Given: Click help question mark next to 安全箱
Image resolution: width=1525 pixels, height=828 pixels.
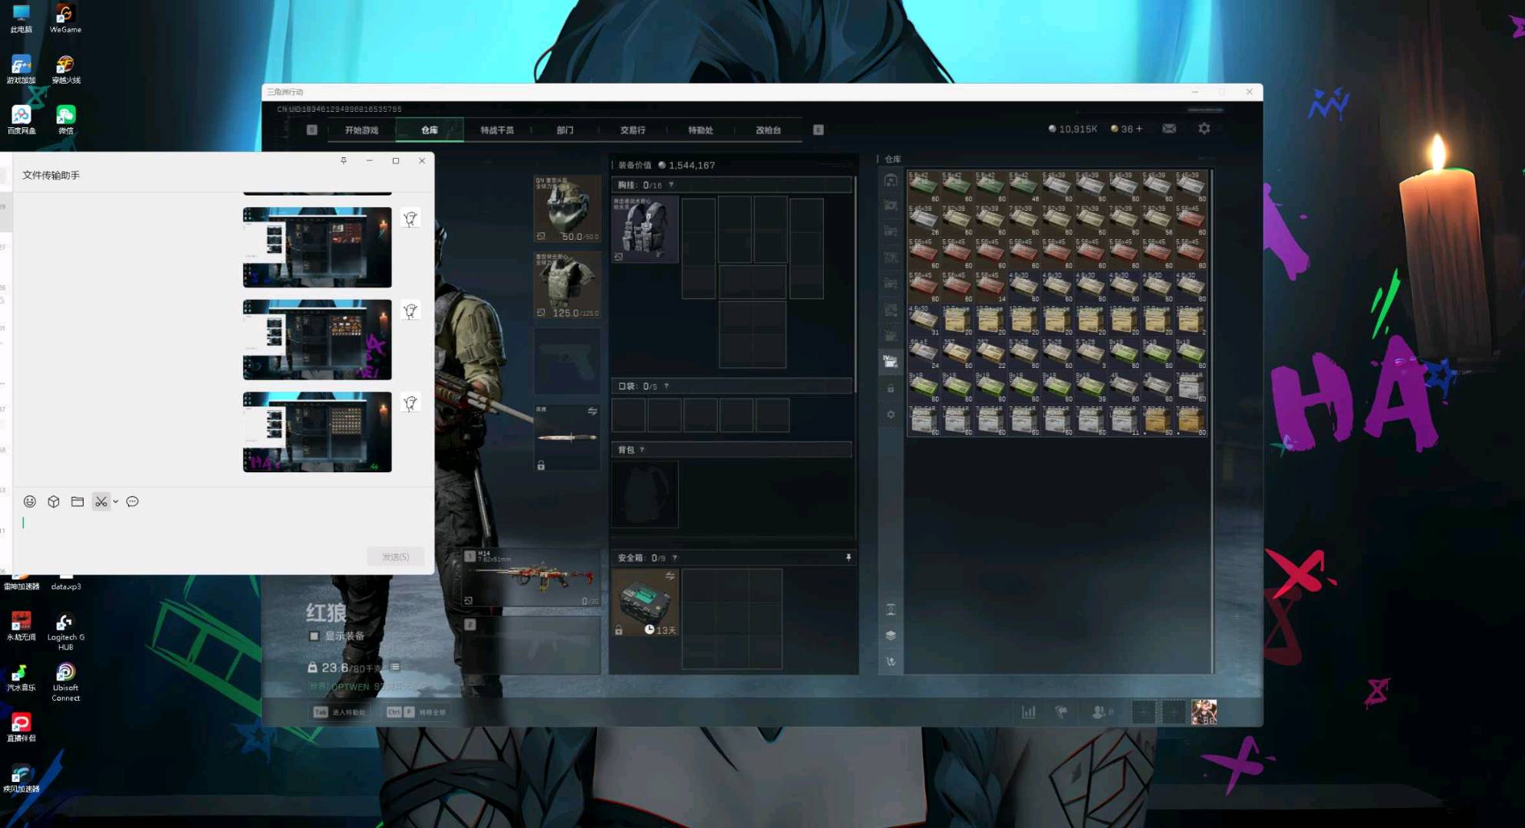Looking at the screenshot, I should (x=674, y=557).
